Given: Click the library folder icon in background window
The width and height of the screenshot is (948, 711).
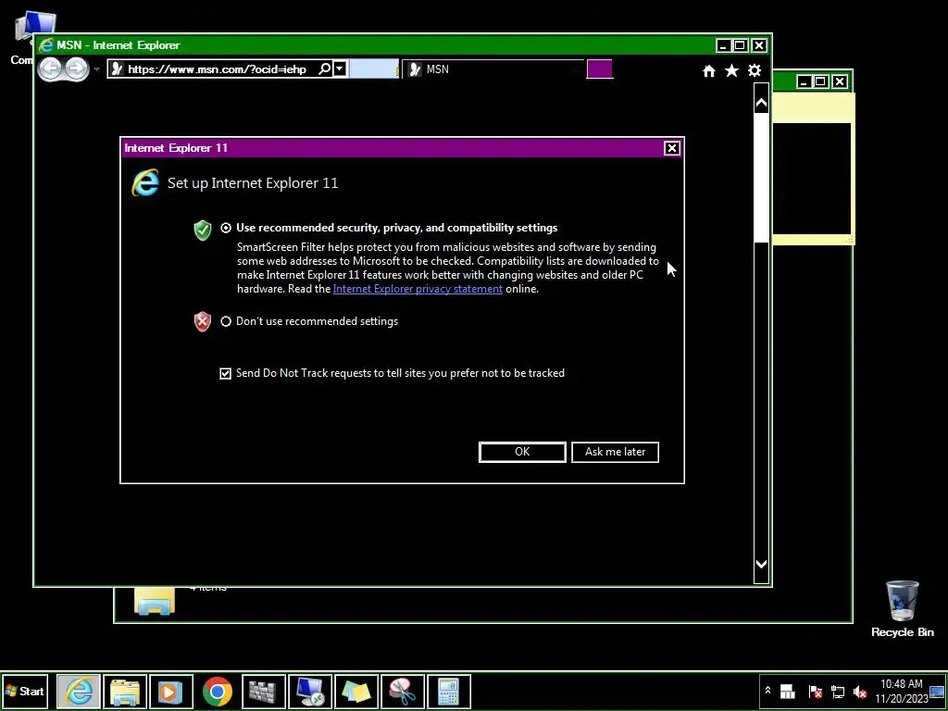Looking at the screenshot, I should pos(155,600).
